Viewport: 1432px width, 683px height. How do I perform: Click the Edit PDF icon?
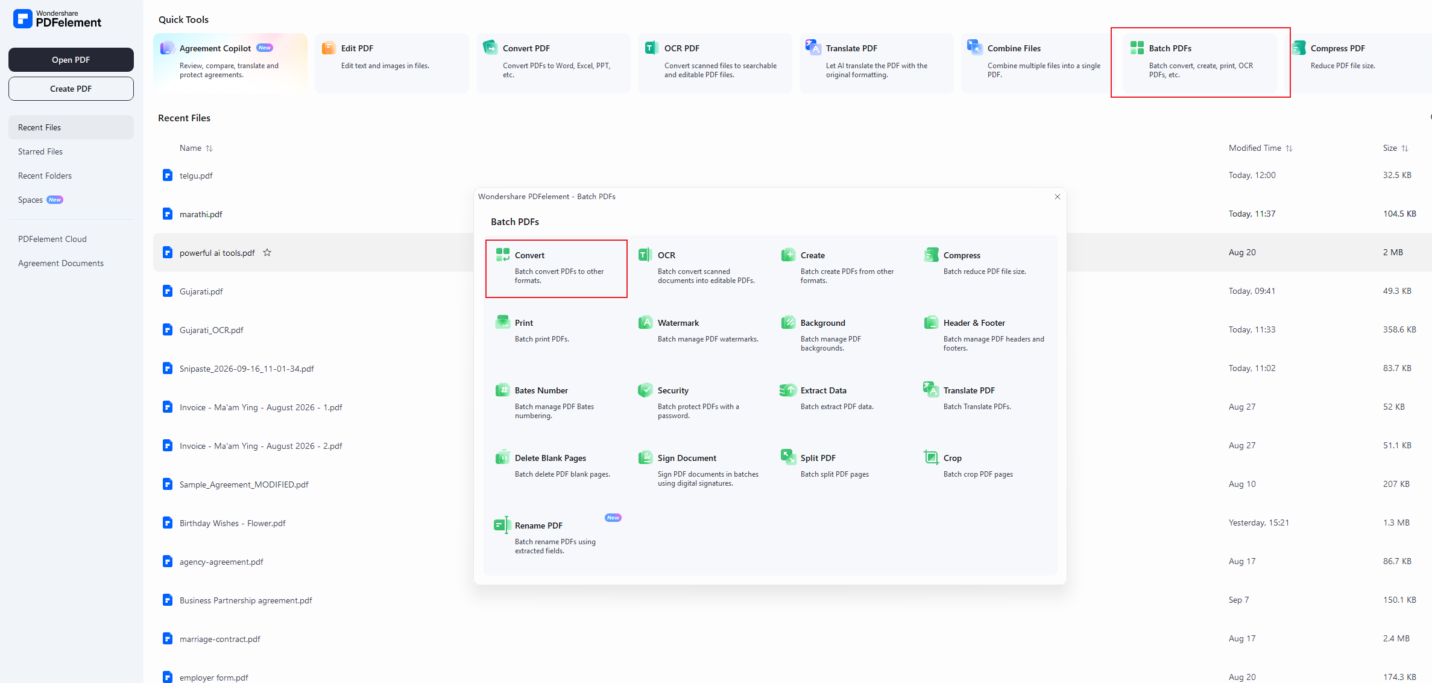tap(329, 48)
